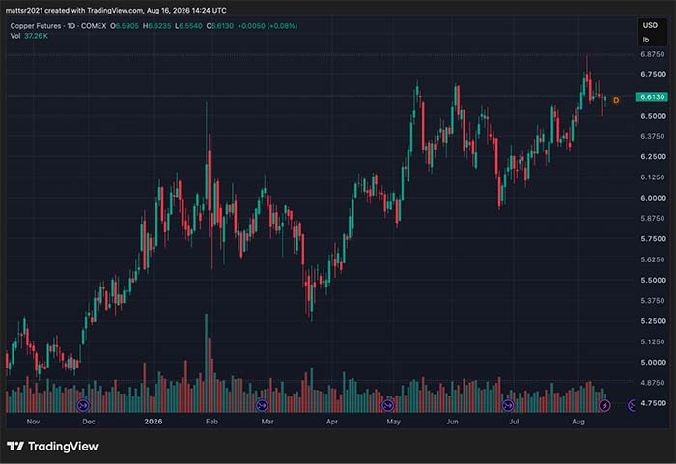This screenshot has width=676, height=464.
Task: Click the change value +0.0050 (+0.08%)
Action: point(268,26)
